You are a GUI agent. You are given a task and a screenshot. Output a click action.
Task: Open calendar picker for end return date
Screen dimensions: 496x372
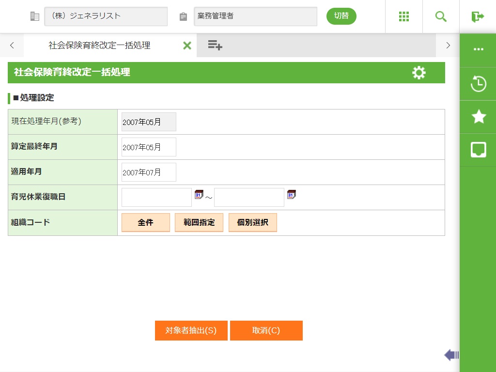coord(291,195)
